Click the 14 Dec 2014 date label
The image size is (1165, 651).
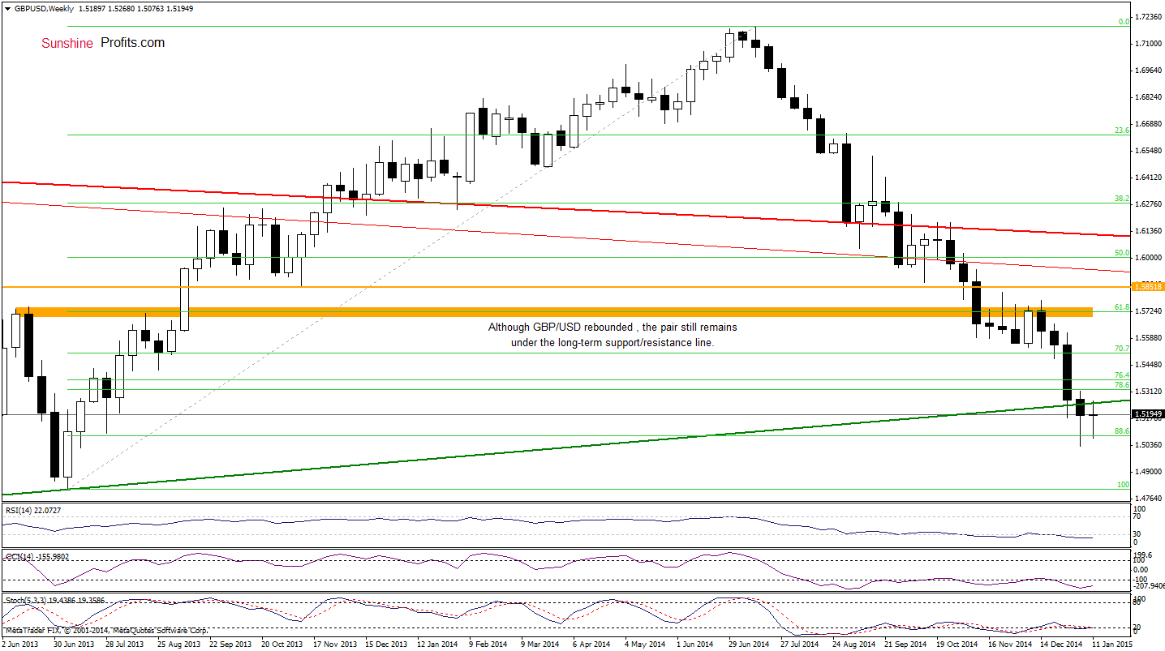click(1063, 645)
